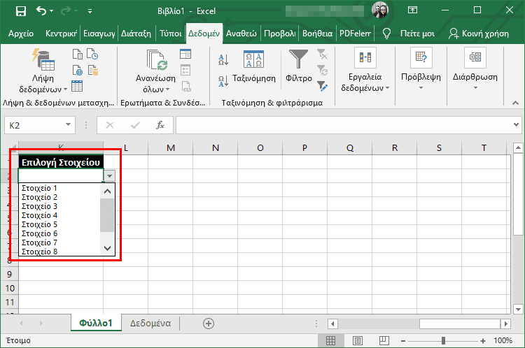Click into the formula bar

[x=344, y=125]
